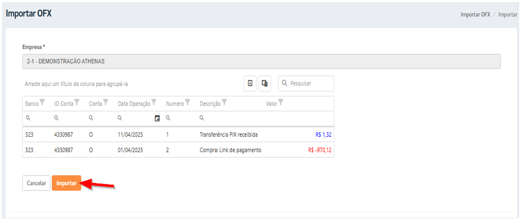Viewport: 522px width, 221px height.
Task: Click the Data Operação filter funnel icon
Action: click(x=154, y=102)
